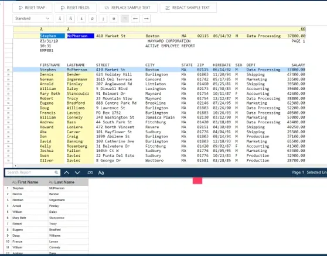Click the LASTNAME heading in the report
Screen dimensions: 327x256
click(76, 65)
